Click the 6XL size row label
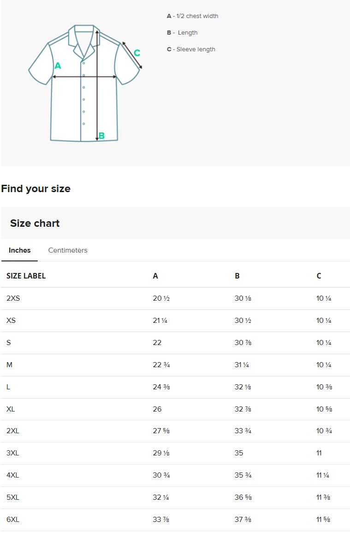This screenshot has height=539, width=350. coord(13,520)
